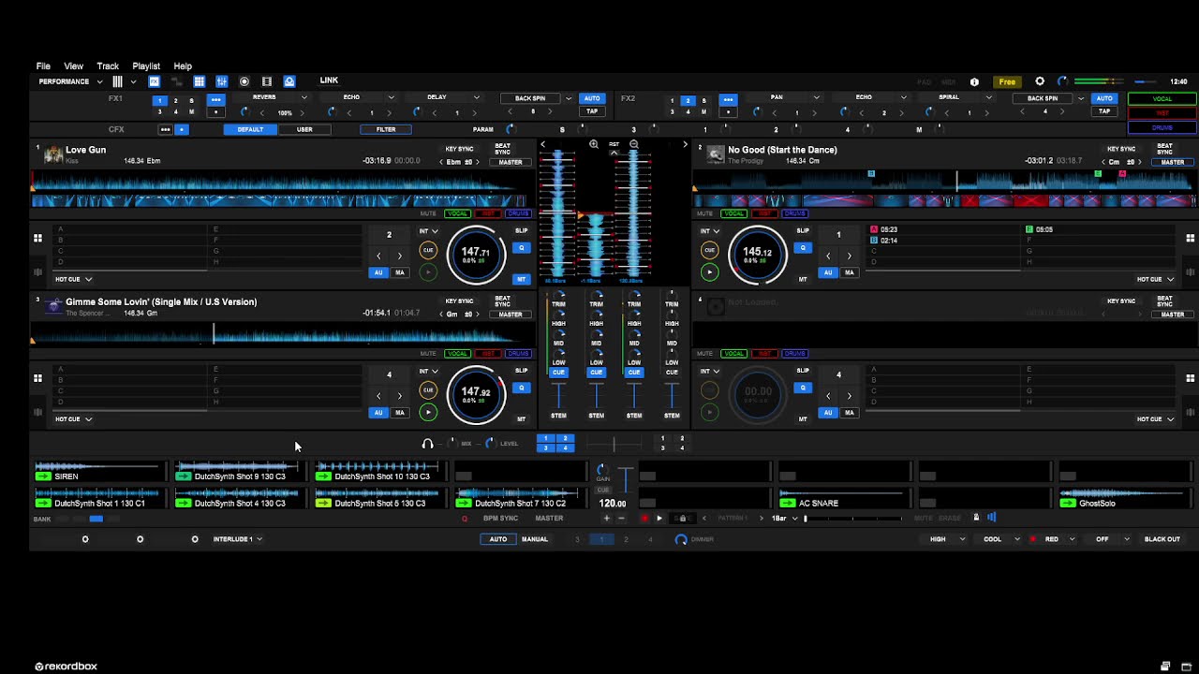Image resolution: width=1199 pixels, height=674 pixels.
Task: Expand the REVERB effect dropdown in FX1
Action: 303,97
